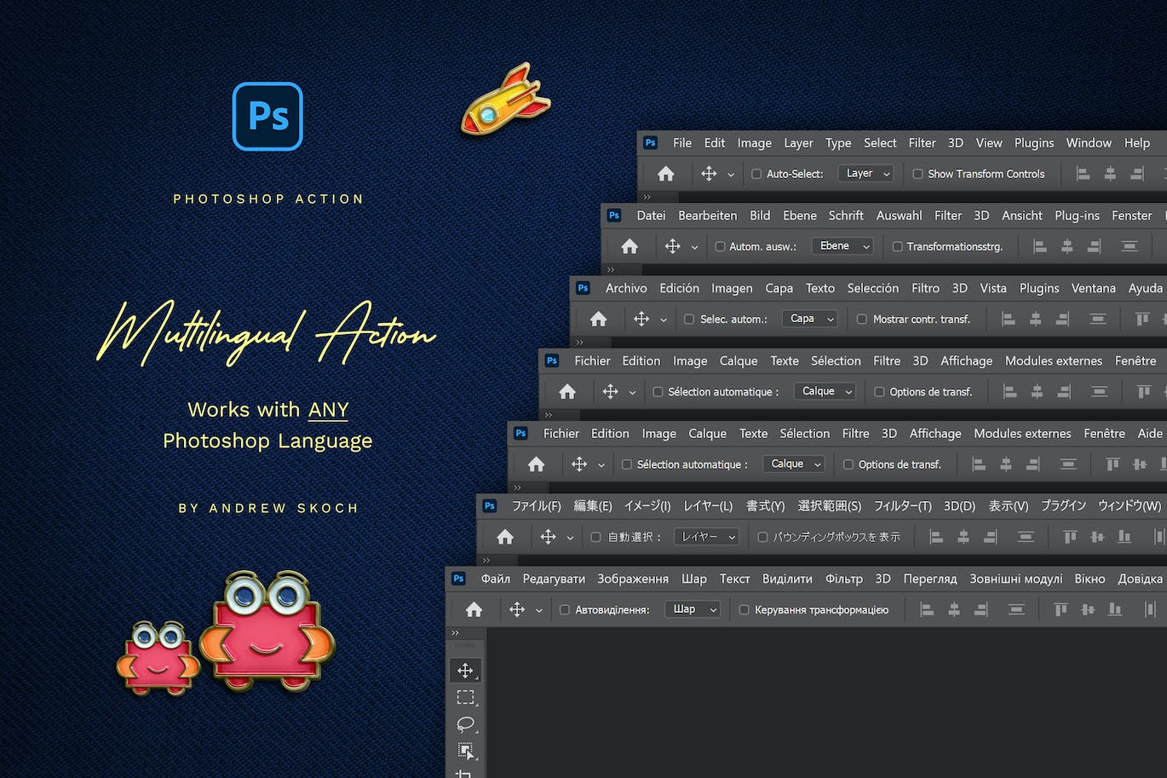
Task: Click the Home icon in Ukrainian options bar
Action: tap(474, 609)
